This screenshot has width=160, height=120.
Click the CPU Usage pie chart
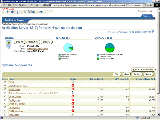click(x=68, y=48)
